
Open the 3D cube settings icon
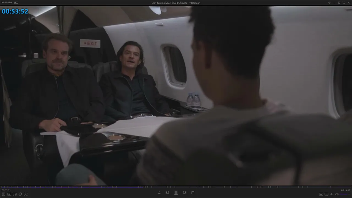coord(20,194)
